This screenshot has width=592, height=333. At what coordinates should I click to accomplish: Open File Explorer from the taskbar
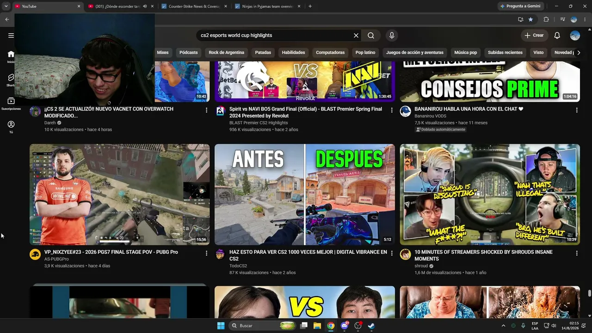click(317, 326)
